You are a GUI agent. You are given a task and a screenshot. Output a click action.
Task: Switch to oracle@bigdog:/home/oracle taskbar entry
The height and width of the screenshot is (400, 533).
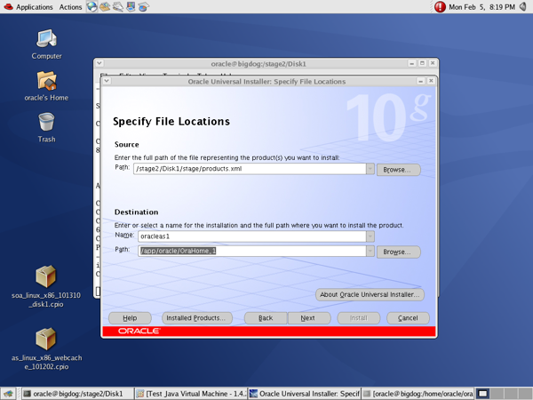(418, 394)
